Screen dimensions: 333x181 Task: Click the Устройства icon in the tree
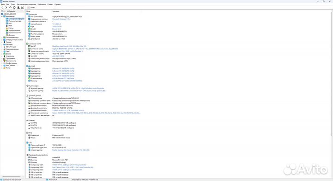coord(5,56)
